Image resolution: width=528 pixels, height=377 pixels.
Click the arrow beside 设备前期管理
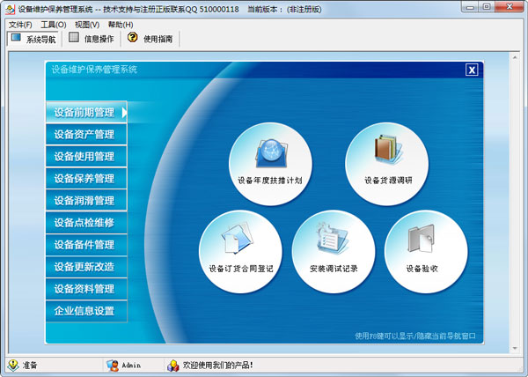tap(124, 112)
